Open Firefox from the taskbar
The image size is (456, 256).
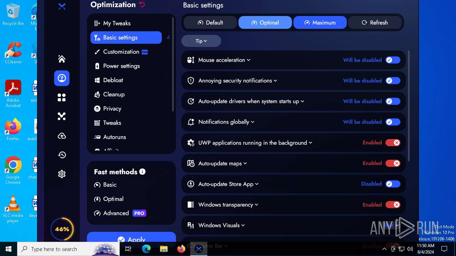181,249
